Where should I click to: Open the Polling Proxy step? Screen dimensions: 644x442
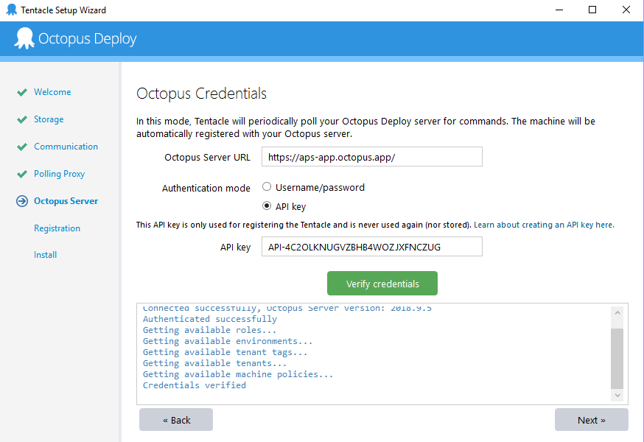(x=59, y=174)
